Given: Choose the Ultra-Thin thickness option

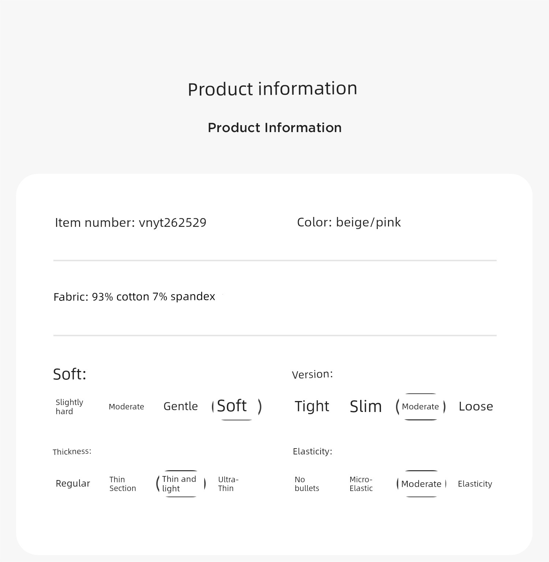Looking at the screenshot, I should pos(228,484).
